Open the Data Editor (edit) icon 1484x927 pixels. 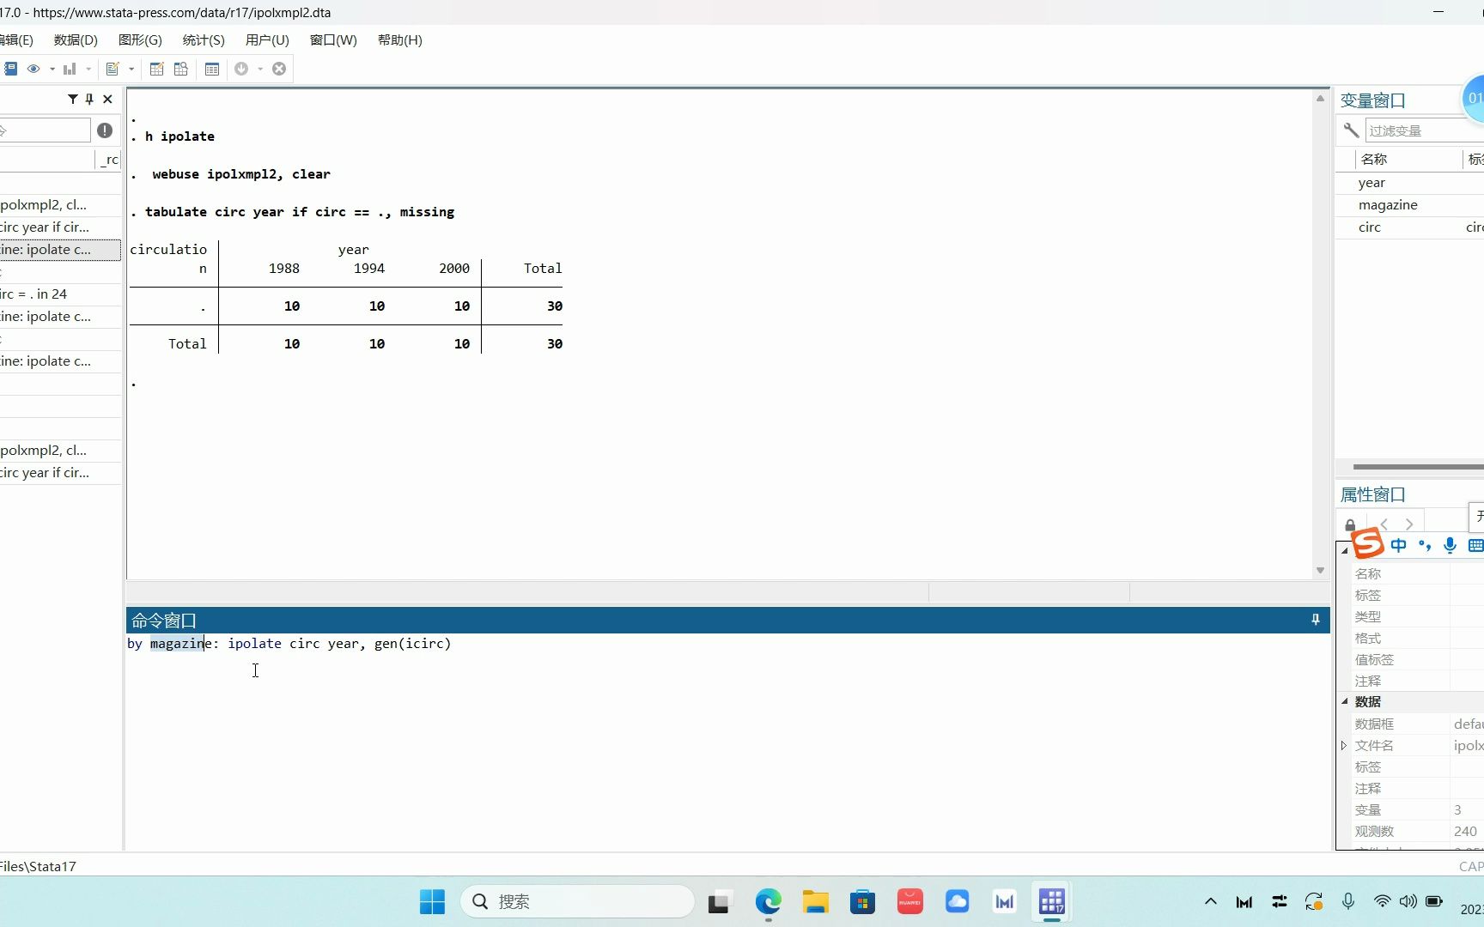pos(156,69)
